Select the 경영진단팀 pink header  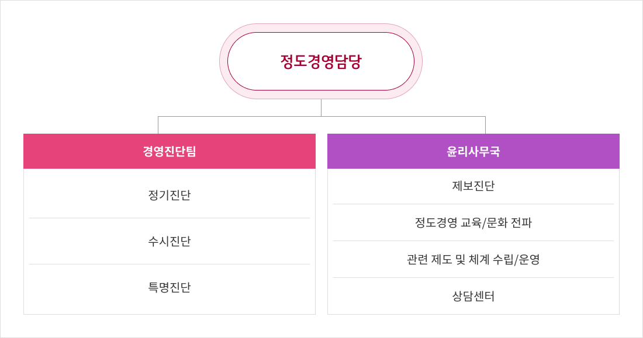[170, 151]
